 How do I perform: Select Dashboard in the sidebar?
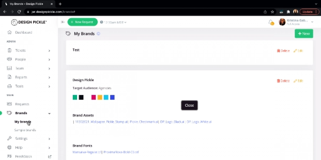tap(24, 32)
